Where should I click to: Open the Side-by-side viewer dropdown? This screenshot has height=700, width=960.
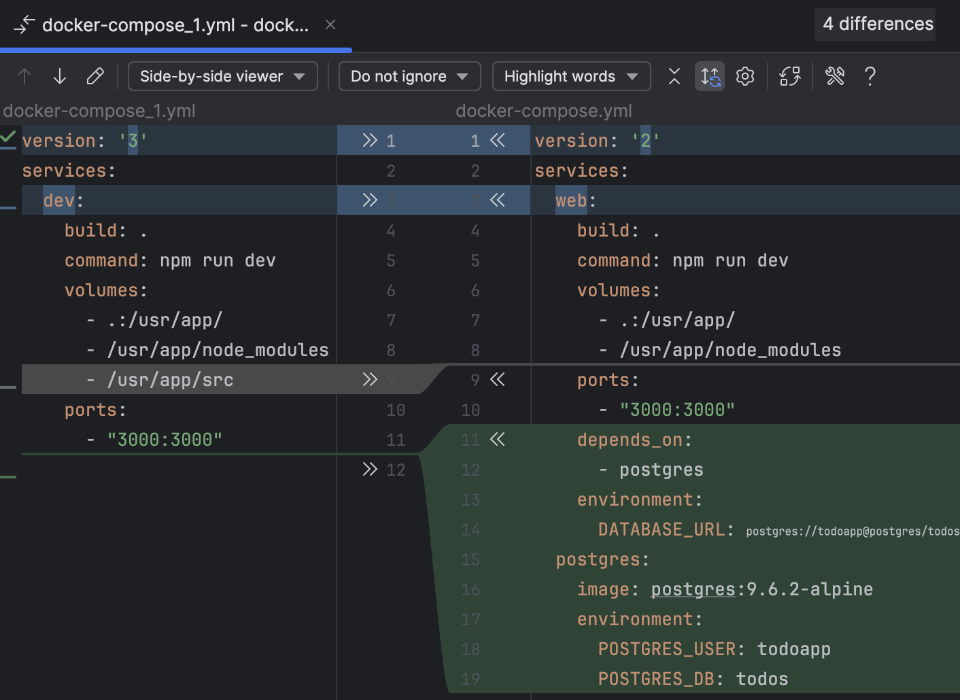point(222,76)
